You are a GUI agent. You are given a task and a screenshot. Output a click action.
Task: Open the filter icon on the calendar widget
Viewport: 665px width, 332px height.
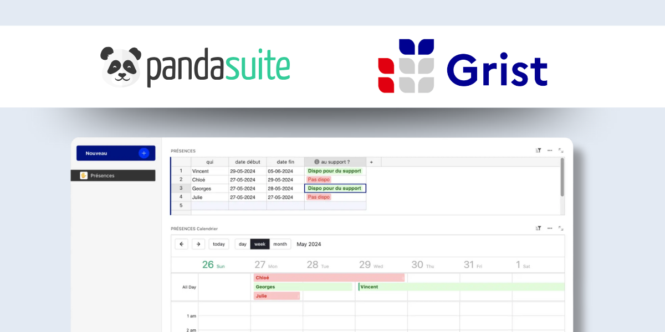point(538,228)
